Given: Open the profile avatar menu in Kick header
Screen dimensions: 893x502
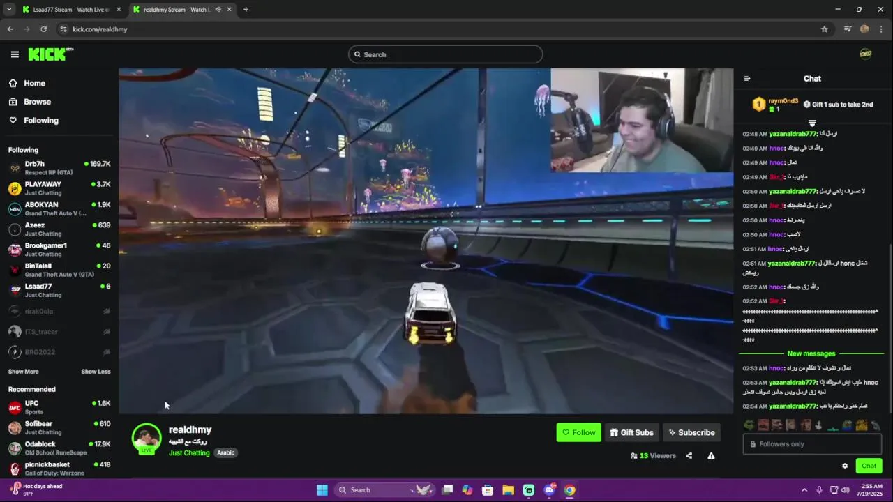Looking at the screenshot, I should click(x=865, y=54).
